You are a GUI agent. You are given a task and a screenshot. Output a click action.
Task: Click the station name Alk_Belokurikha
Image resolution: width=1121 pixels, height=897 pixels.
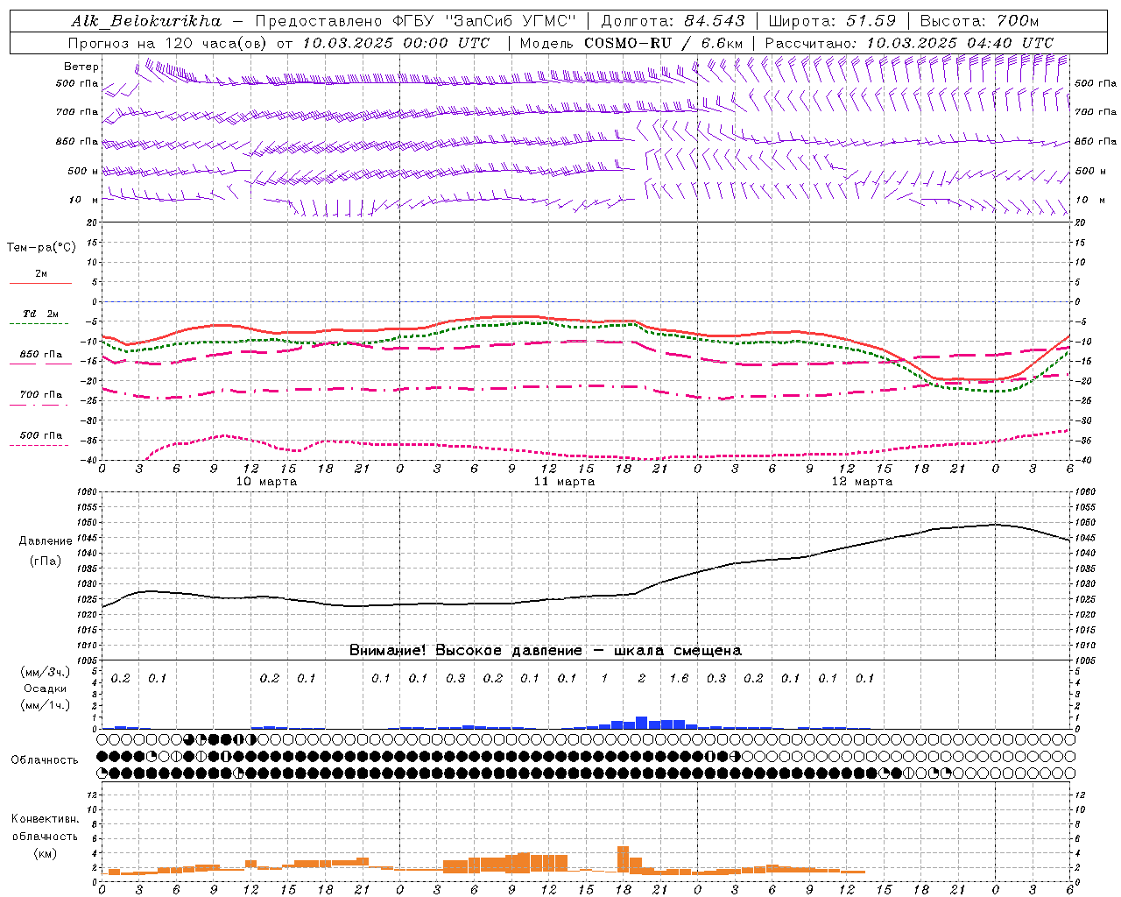pos(146,21)
